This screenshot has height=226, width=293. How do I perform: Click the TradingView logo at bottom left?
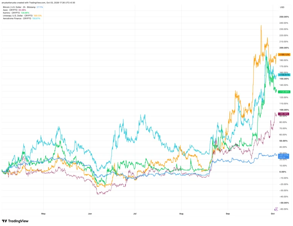pyautogui.click(x=15, y=221)
